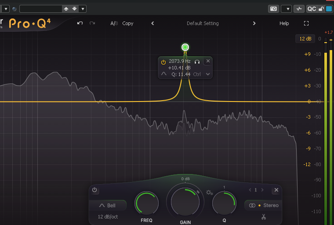Open the Bell filter shape dropdown
The width and height of the screenshot is (334, 225).
pos(108,205)
